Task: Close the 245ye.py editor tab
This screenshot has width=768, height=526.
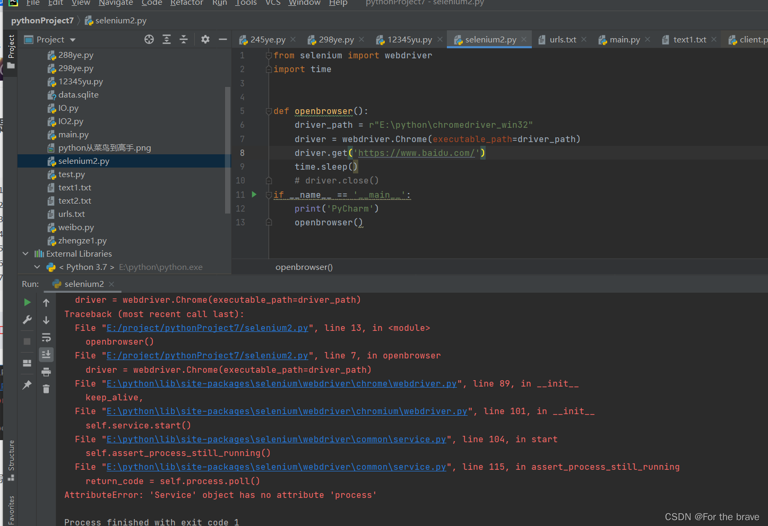Action: (294, 39)
